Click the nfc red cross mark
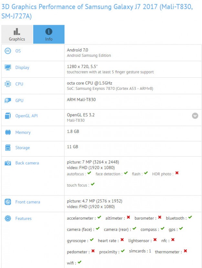 [173, 240]
